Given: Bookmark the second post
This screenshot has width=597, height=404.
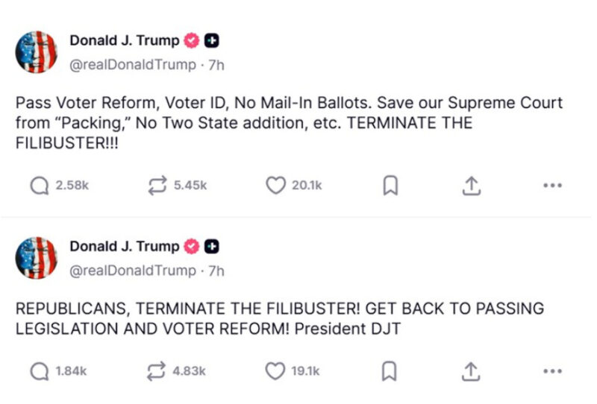Looking at the screenshot, I should 389,371.
